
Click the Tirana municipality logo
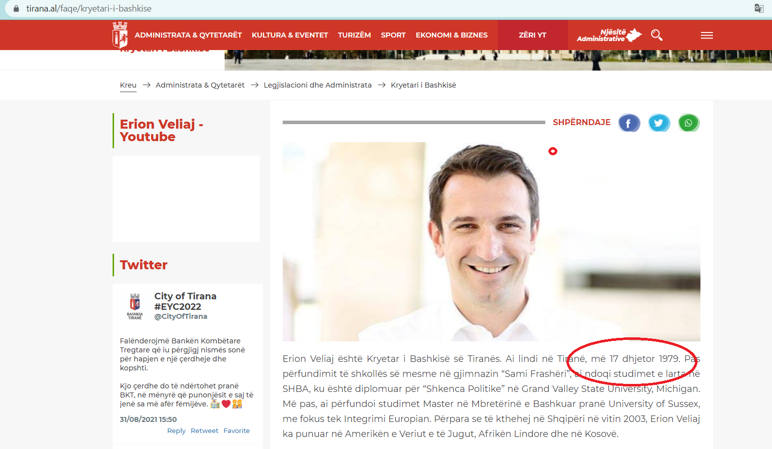(120, 35)
